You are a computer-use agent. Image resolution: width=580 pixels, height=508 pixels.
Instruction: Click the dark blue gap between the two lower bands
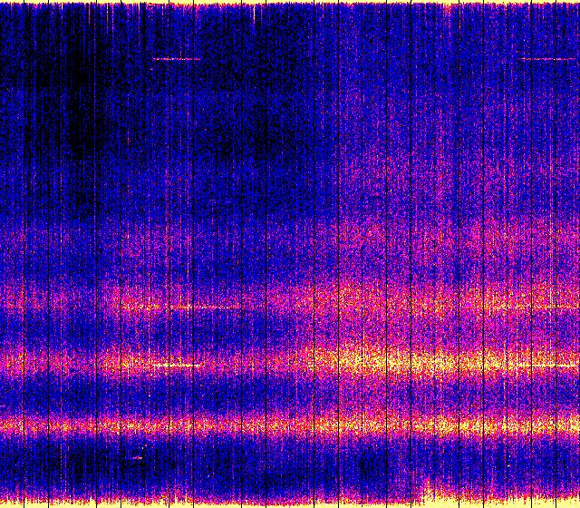[x=290, y=396]
